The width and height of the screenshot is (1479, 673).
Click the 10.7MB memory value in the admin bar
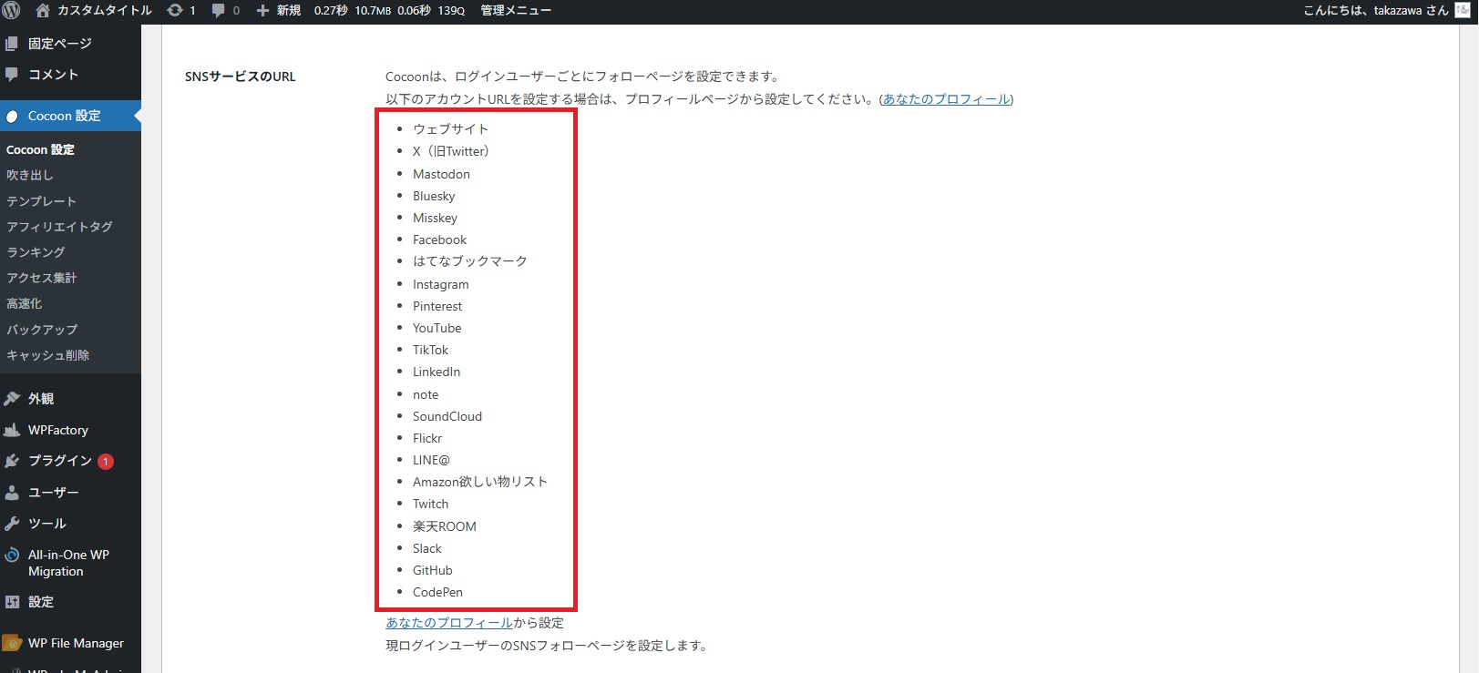(373, 11)
